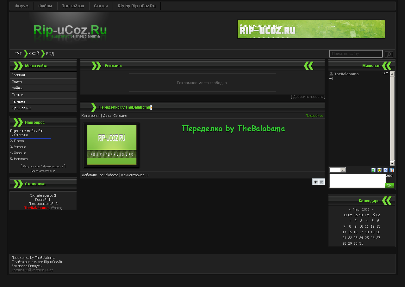This screenshot has width=405, height=287.
Task: Open the BB-codes icon in mini-chat
Action: 385,170
